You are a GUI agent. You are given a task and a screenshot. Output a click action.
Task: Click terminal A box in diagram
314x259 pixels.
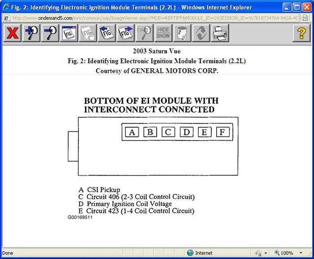pyautogui.click(x=132, y=132)
